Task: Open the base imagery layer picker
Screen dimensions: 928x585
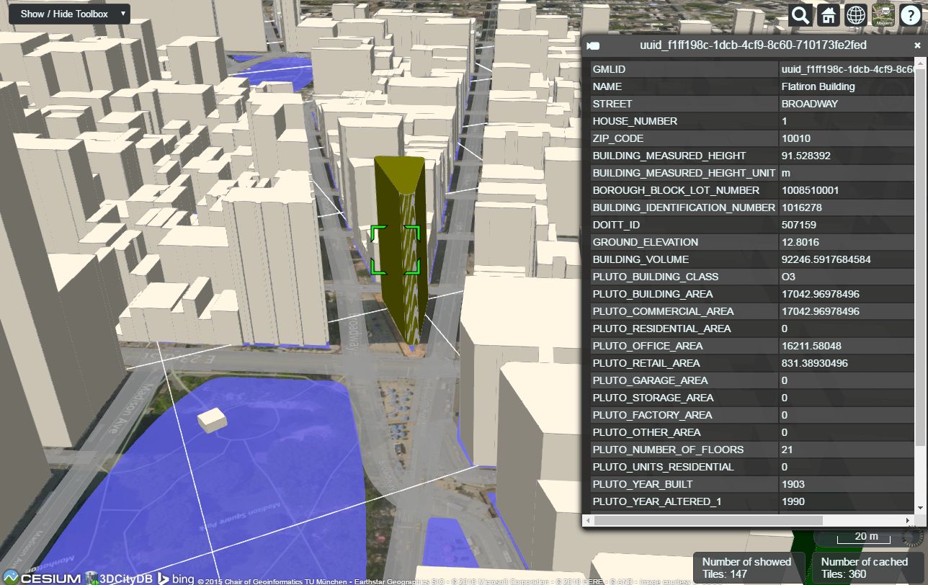Action: pyautogui.click(x=883, y=15)
